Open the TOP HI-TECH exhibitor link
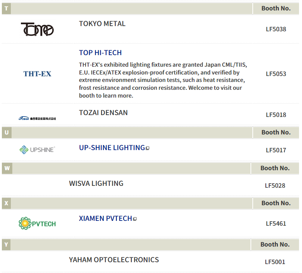 pos(100,53)
